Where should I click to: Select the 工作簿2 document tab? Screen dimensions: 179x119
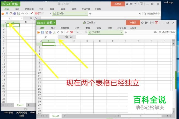click(x=106, y=32)
